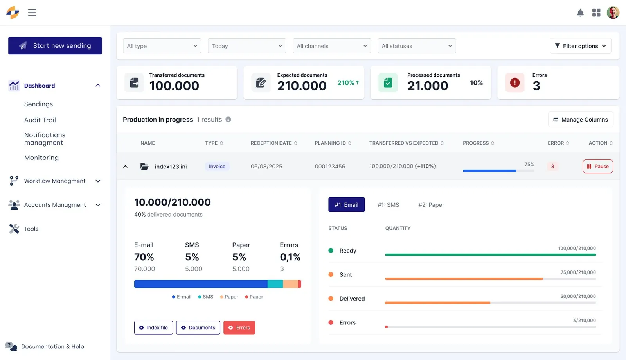Open Documentation & Help link
The image size is (626, 360).
(52, 347)
